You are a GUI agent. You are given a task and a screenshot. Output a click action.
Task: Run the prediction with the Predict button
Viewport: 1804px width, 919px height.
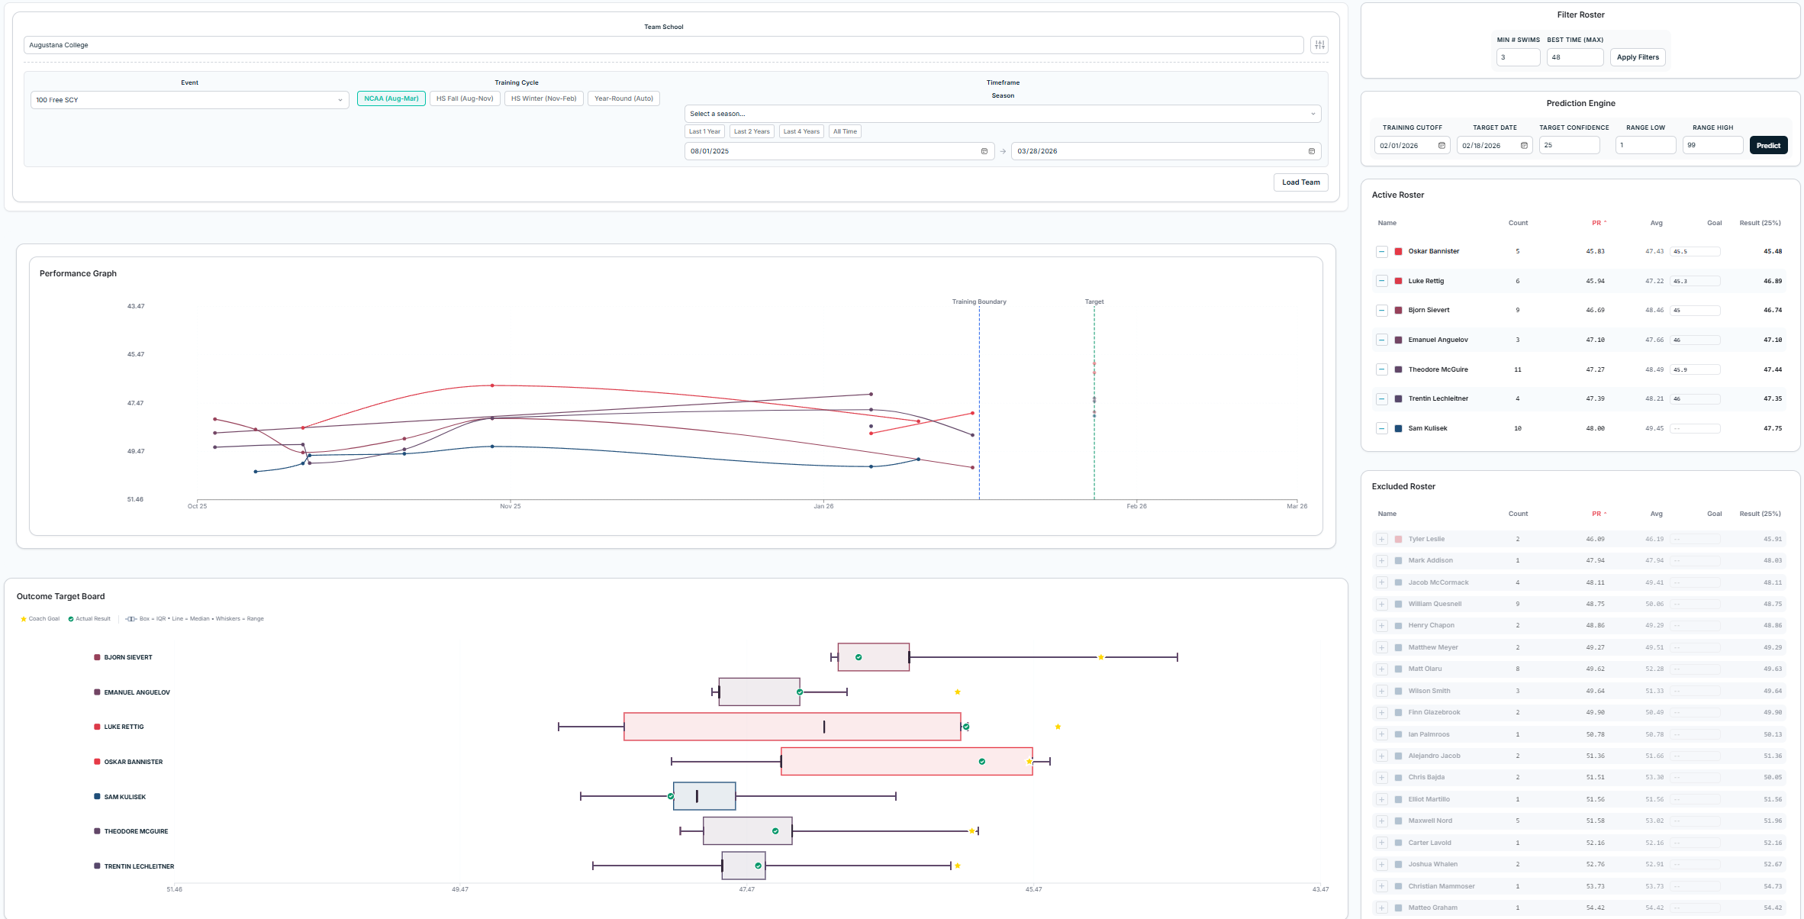pos(1768,145)
